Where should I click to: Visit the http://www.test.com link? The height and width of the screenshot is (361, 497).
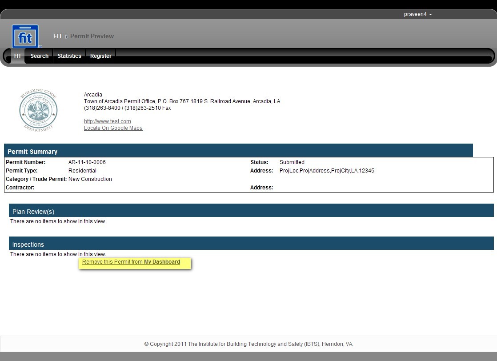(x=108, y=121)
